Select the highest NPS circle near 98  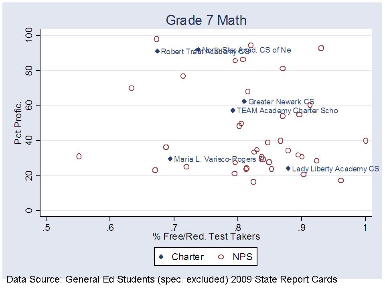[156, 39]
